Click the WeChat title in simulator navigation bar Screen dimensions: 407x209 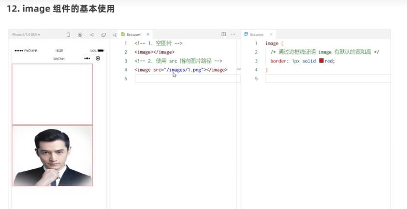(x=59, y=59)
